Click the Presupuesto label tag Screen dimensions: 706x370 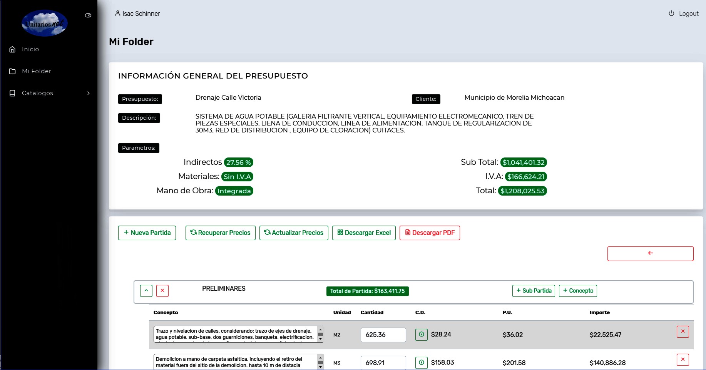[x=140, y=99]
